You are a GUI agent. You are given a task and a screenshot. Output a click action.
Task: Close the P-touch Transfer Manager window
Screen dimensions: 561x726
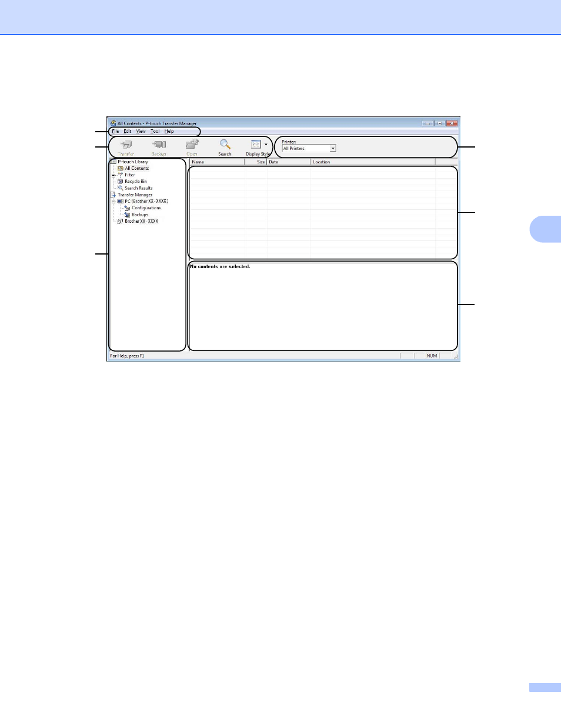[452, 123]
